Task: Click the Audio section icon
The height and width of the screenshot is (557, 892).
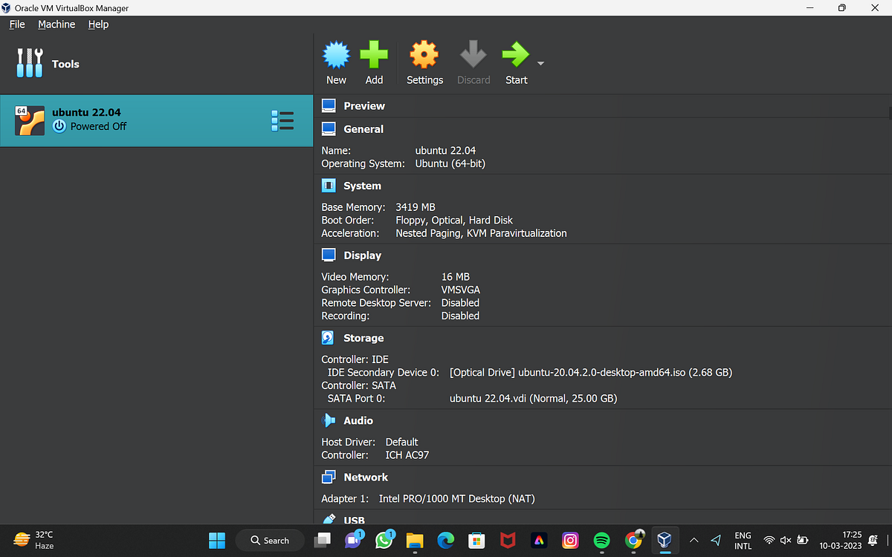Action: (x=328, y=420)
